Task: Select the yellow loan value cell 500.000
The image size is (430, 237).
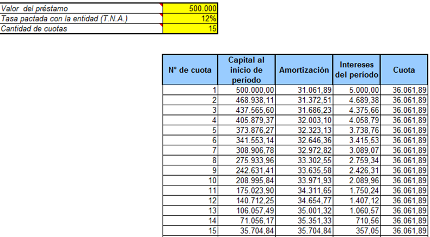Action: [x=191, y=9]
